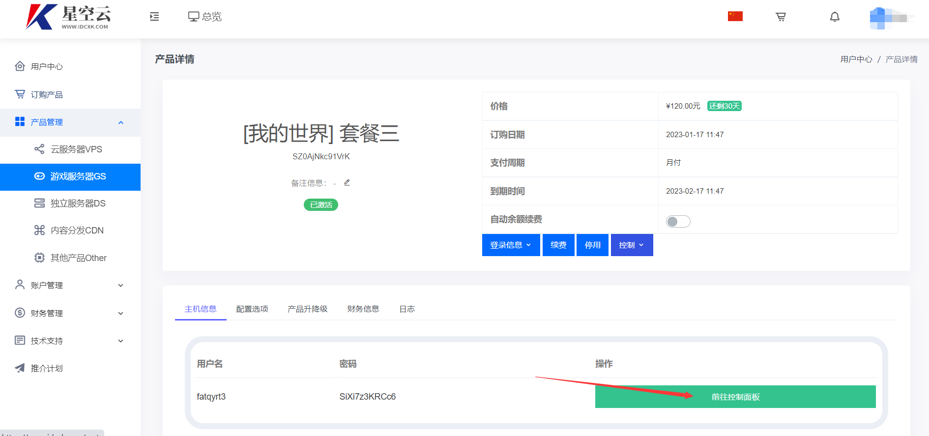Open the 总览 overview link
The height and width of the screenshot is (436, 929).
tap(205, 17)
